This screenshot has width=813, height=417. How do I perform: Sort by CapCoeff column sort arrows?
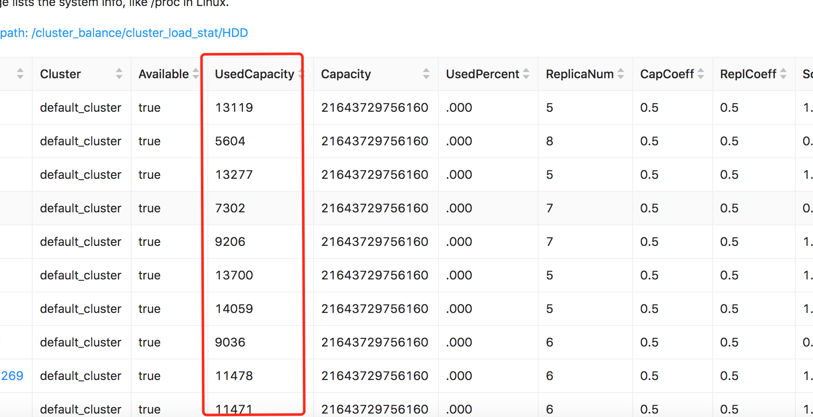pos(701,74)
